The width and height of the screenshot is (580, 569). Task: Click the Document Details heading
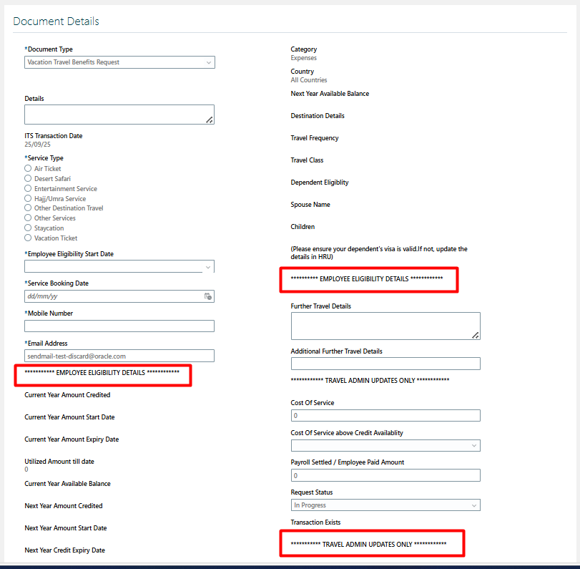pyautogui.click(x=56, y=21)
